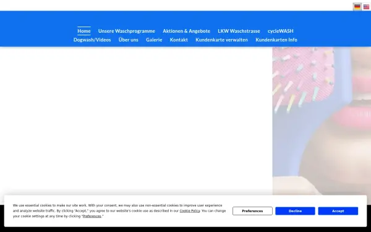
Task: Switch language with the US flag icon
Action: [x=366, y=7]
